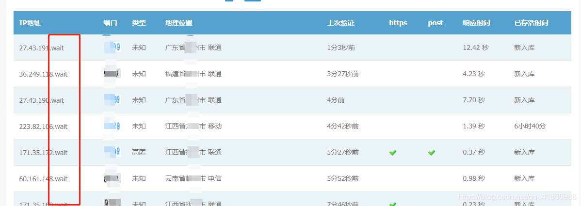Click the 5分52秒前 verification time

(343, 178)
